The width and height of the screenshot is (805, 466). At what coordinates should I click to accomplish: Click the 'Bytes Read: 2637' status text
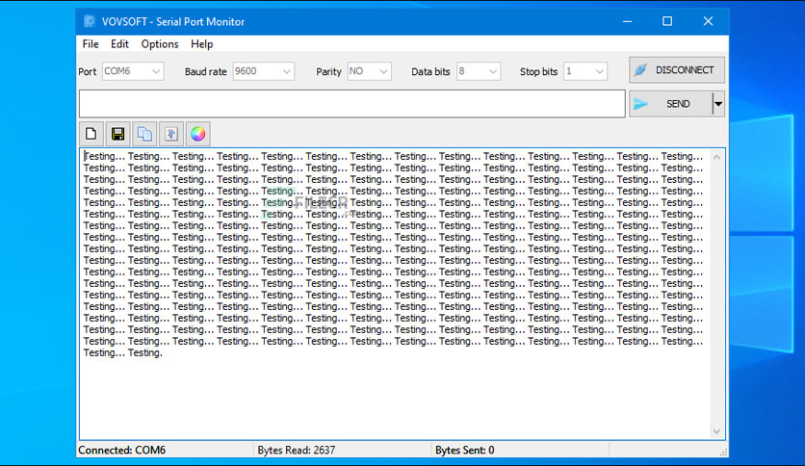[x=297, y=450]
